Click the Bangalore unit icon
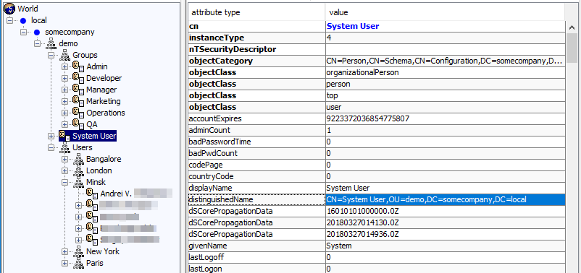Image resolution: width=581 pixels, height=273 pixels. click(x=78, y=159)
